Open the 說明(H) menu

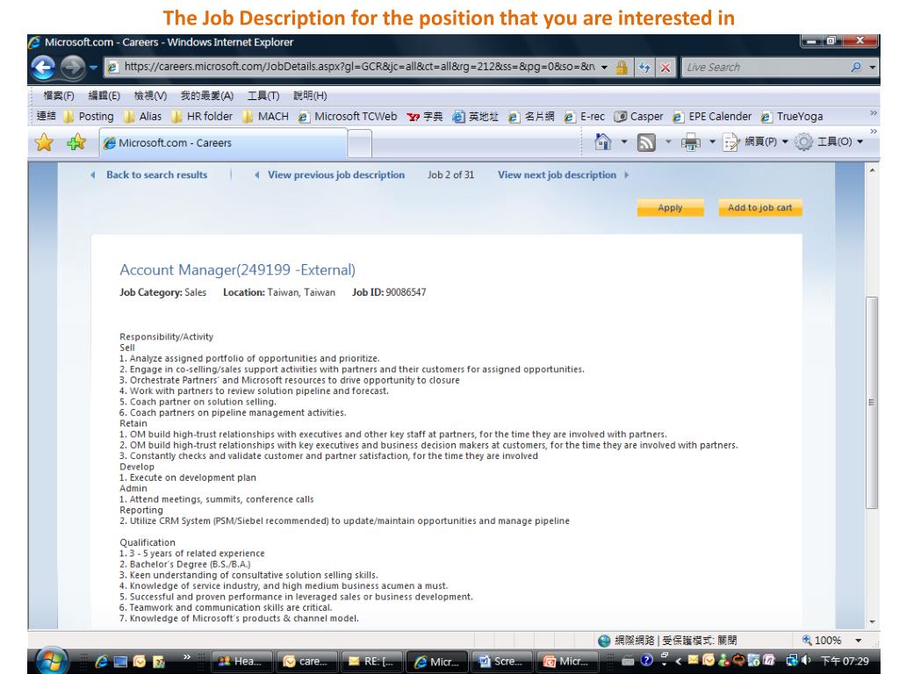pos(310,96)
